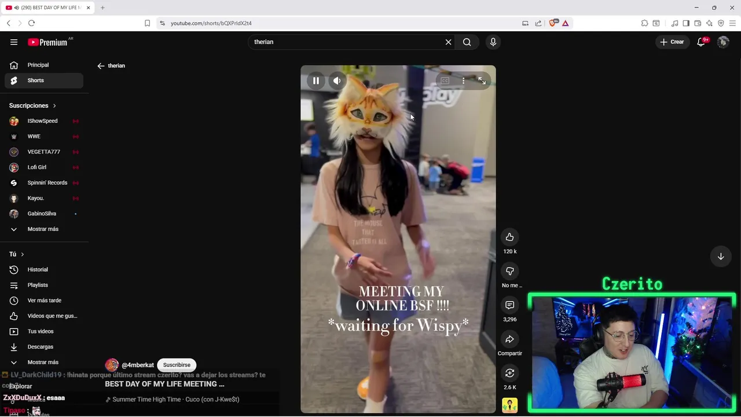741x417 pixels.
Task: Open the Crear upload menu
Action: [672, 42]
